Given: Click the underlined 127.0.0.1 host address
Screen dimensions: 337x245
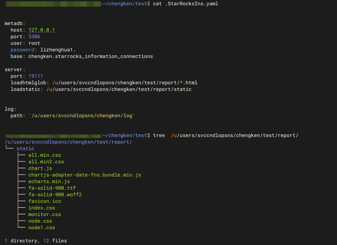Looking at the screenshot, I should pyautogui.click(x=42, y=30).
